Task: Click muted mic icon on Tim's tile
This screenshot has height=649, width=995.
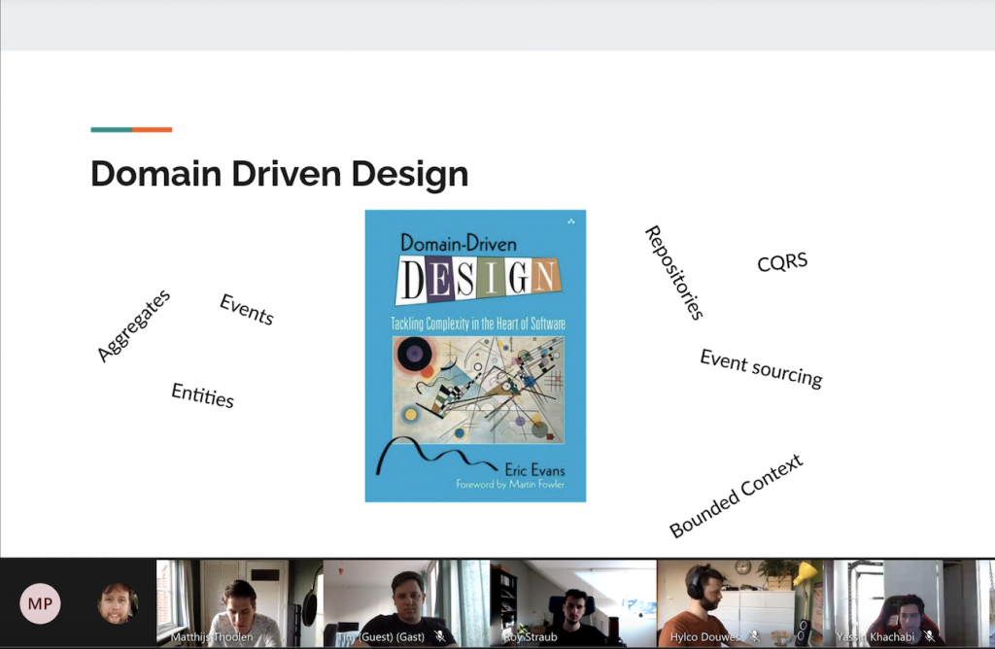Action: point(439,636)
